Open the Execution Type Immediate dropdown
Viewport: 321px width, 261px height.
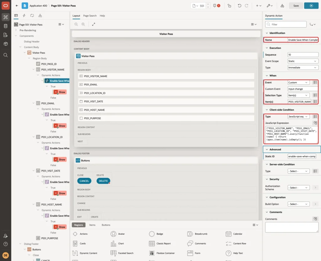coord(303,68)
